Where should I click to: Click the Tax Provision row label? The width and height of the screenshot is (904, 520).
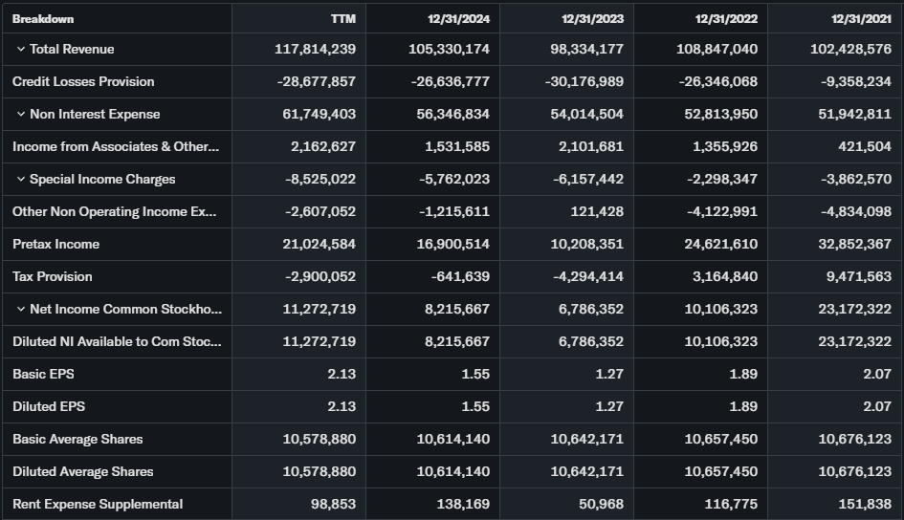[53, 277]
